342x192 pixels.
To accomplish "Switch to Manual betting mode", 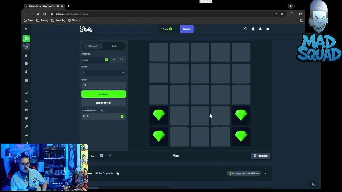I will (93, 46).
